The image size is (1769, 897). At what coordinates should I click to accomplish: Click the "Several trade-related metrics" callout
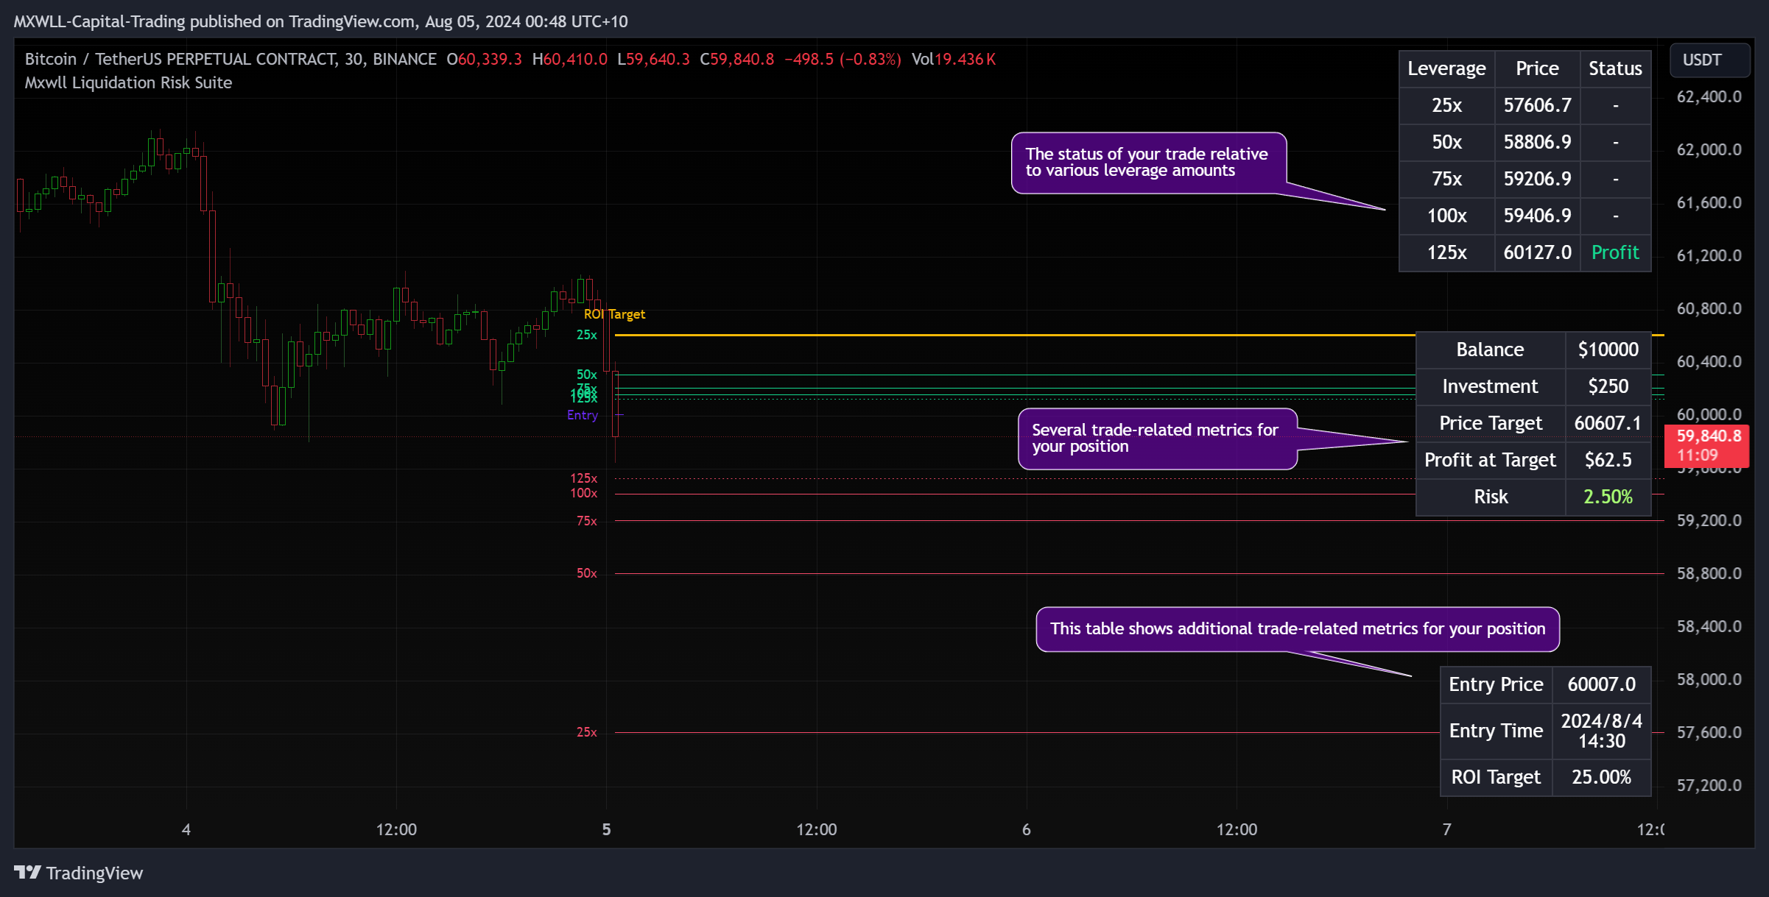click(x=1157, y=439)
